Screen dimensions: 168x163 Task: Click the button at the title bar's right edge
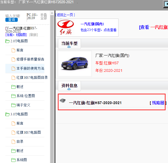coord(166,4)
